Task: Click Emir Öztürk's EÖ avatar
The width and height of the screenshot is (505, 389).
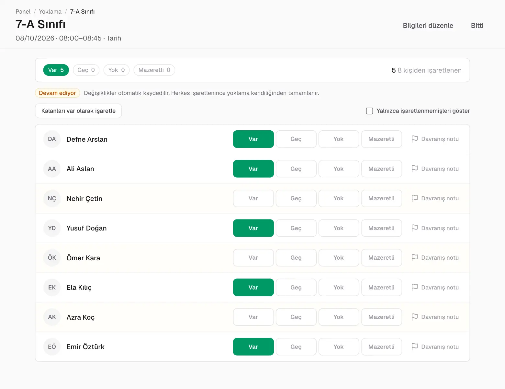Action: coord(52,347)
